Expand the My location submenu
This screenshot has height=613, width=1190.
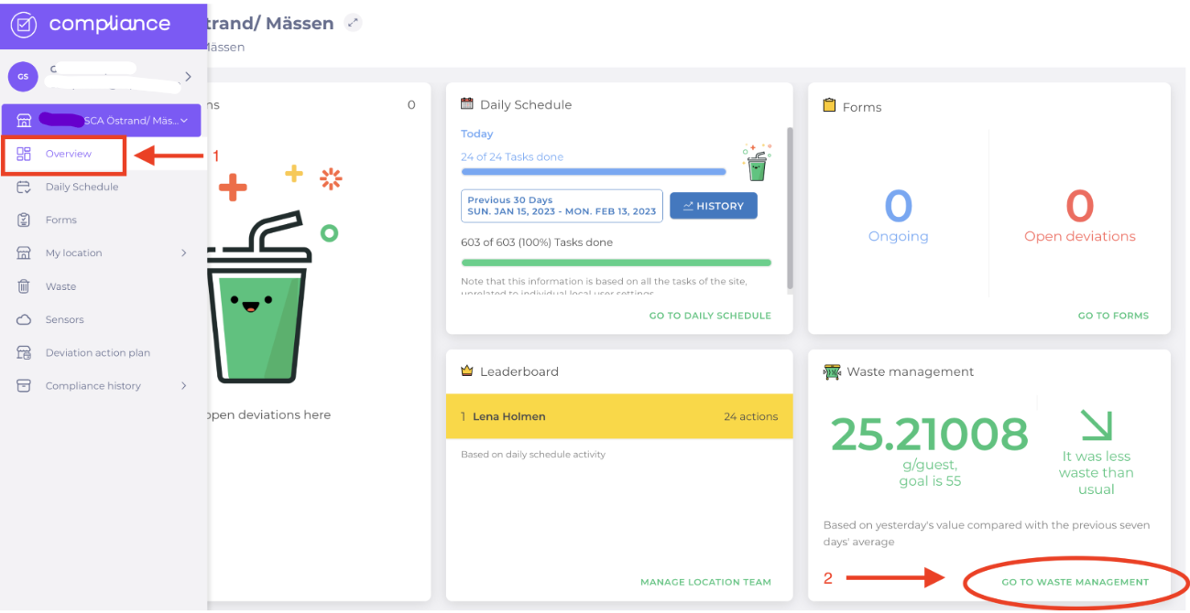(183, 253)
